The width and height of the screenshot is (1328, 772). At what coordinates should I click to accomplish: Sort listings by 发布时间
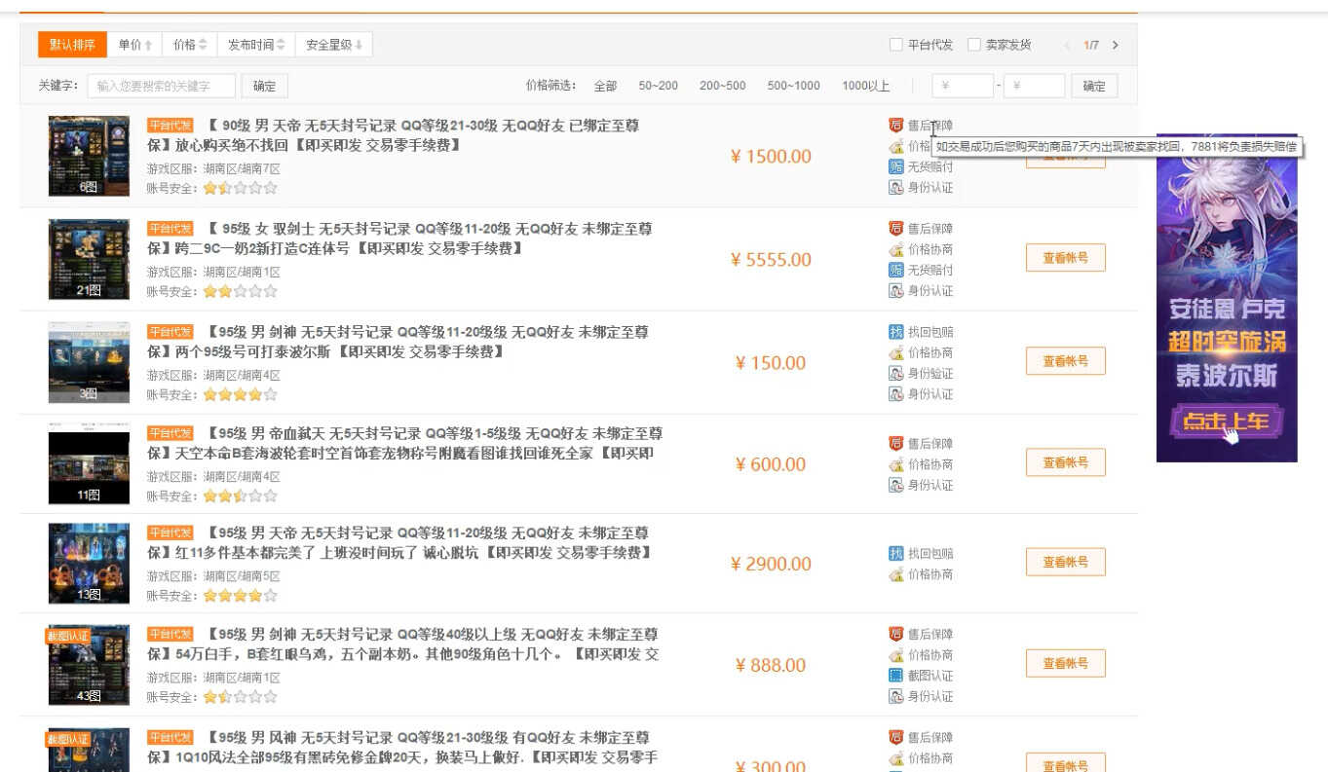click(256, 45)
